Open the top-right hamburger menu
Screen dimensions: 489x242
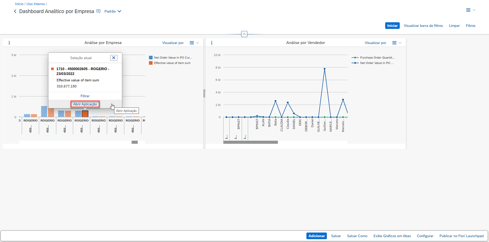coord(468,10)
